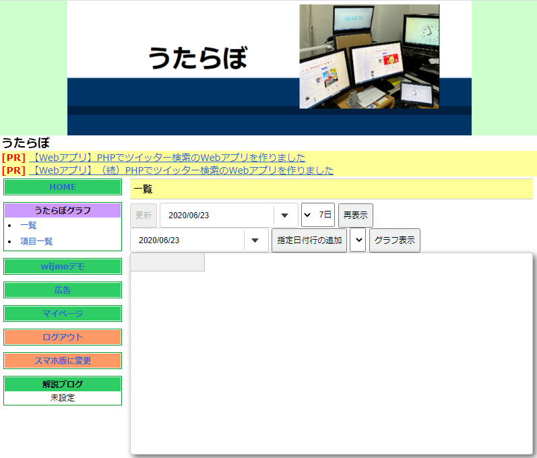This screenshot has width=537, height=458.
Task: Open the 一覧 sidebar link
Action: 28,225
